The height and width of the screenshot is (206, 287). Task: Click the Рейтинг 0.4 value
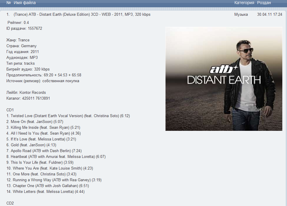pyautogui.click(x=18, y=23)
